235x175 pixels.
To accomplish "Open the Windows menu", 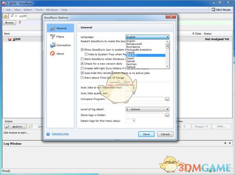I will [52, 10].
